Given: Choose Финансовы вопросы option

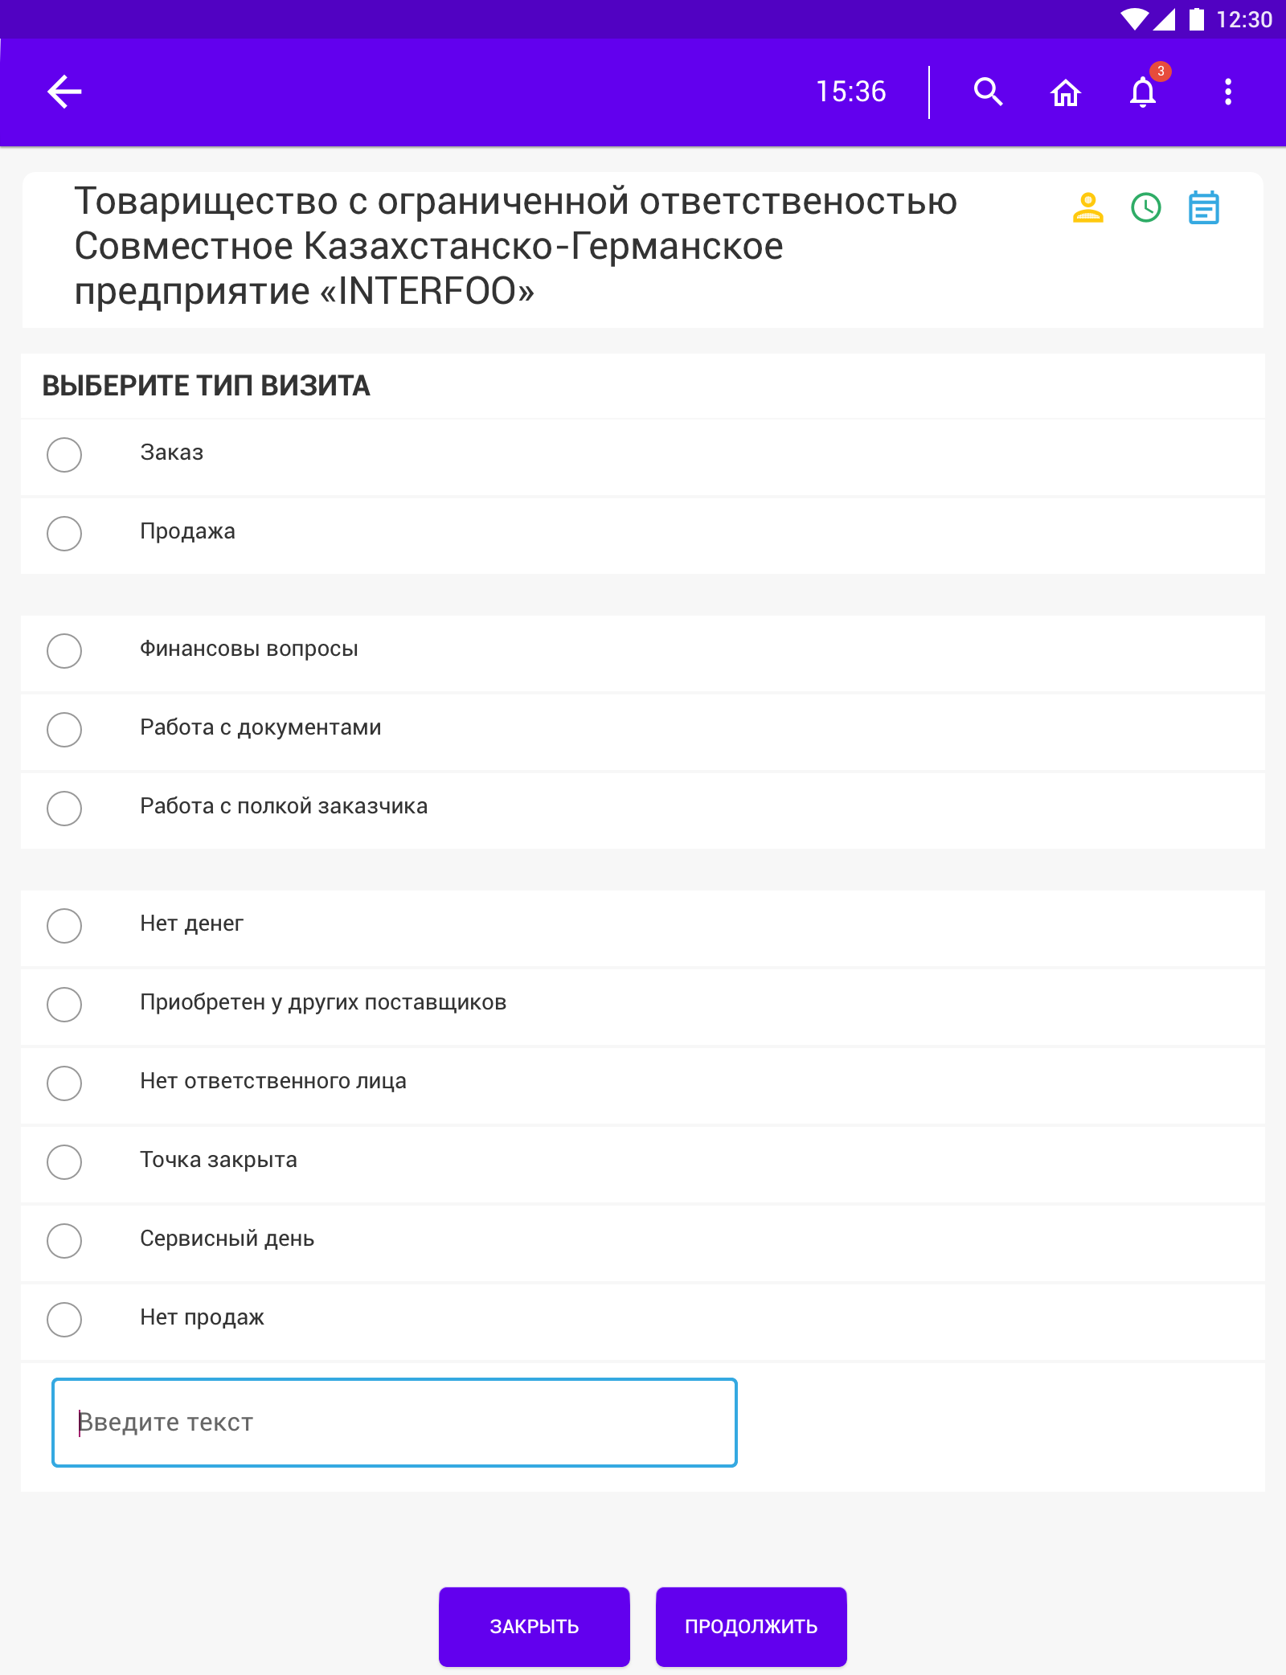Looking at the screenshot, I should 64,651.
